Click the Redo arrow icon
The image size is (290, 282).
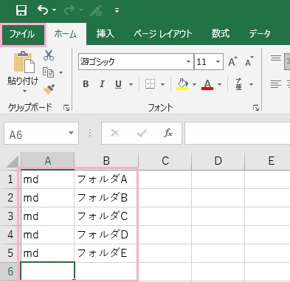tap(69, 10)
